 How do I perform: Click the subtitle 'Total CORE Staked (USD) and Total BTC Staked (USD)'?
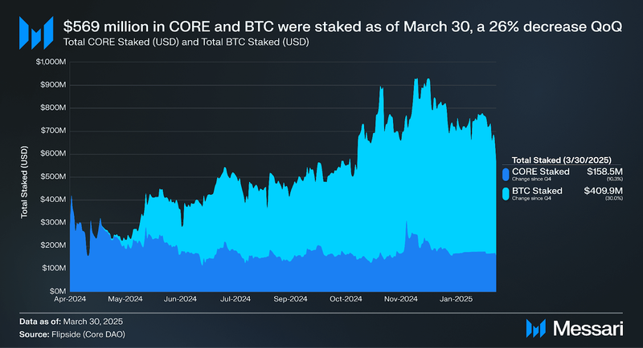186,42
